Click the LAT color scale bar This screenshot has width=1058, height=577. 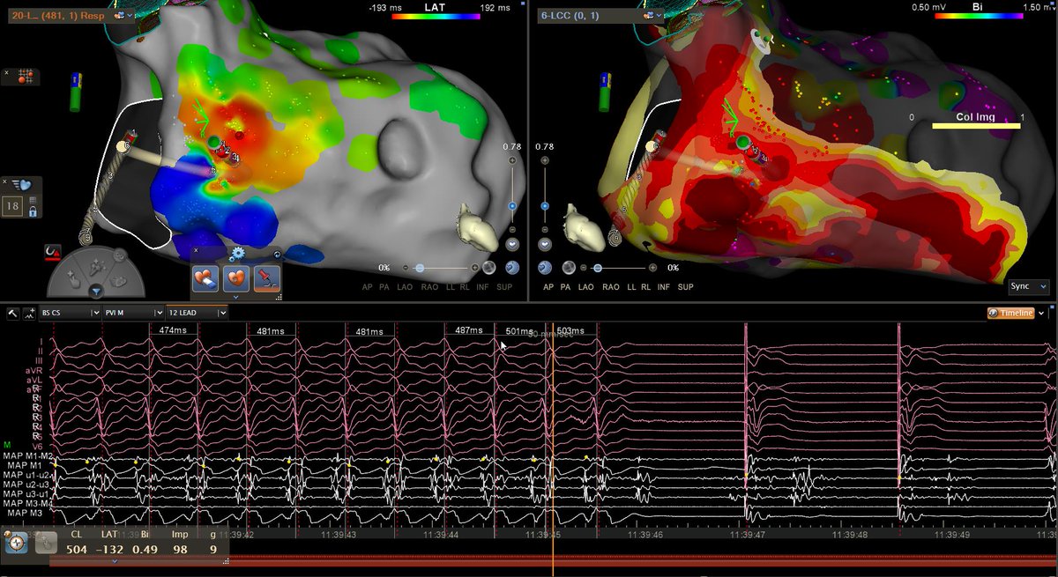[x=437, y=15]
